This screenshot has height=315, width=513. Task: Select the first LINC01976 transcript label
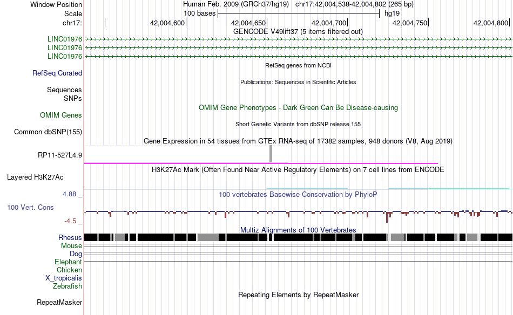tap(64, 39)
